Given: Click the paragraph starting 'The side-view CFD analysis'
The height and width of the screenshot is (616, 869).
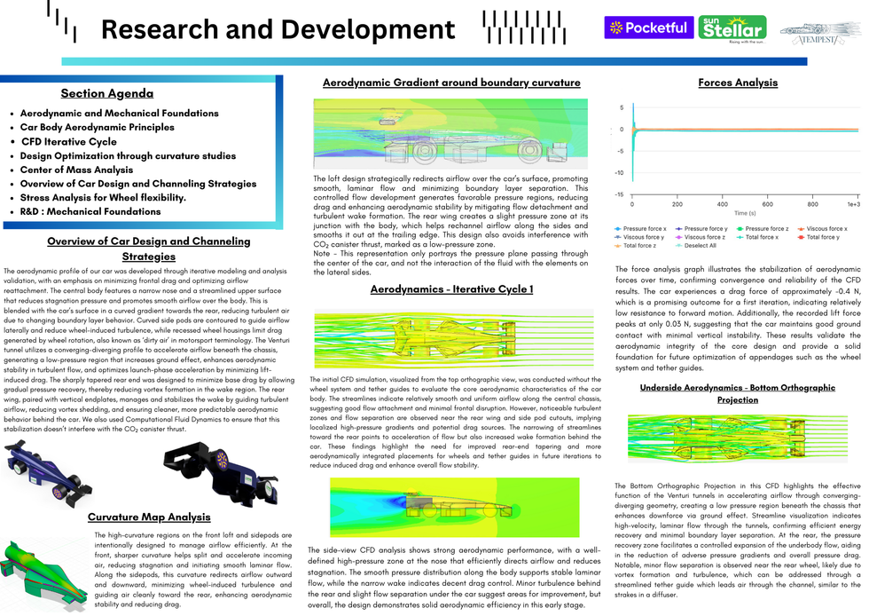Looking at the screenshot, I should (x=454, y=577).
